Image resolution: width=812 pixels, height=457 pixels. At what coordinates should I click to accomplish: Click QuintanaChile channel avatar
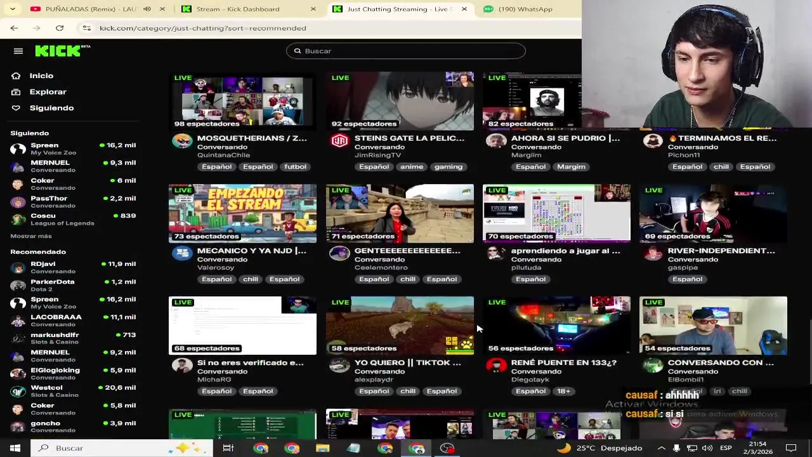182,141
